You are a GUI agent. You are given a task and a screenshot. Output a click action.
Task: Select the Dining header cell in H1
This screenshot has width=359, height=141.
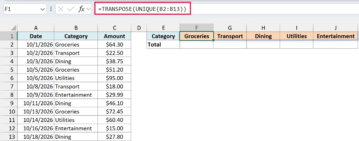click(x=263, y=36)
